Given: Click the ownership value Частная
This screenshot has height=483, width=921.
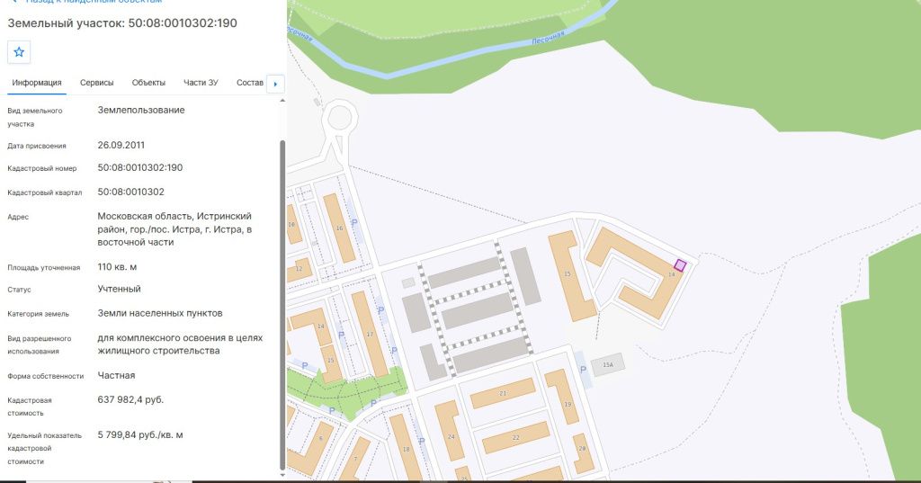Looking at the screenshot, I should pyautogui.click(x=116, y=375).
